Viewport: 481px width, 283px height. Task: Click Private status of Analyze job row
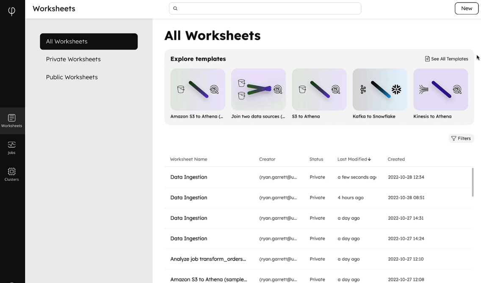pyautogui.click(x=317, y=259)
